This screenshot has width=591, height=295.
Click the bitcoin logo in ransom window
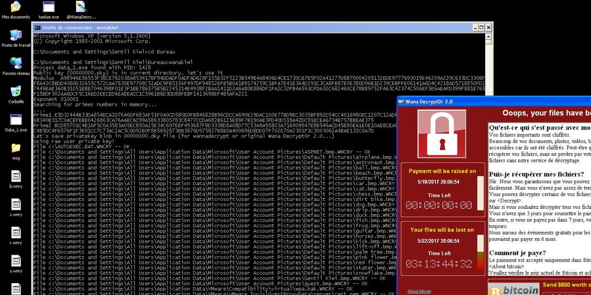[513, 290]
